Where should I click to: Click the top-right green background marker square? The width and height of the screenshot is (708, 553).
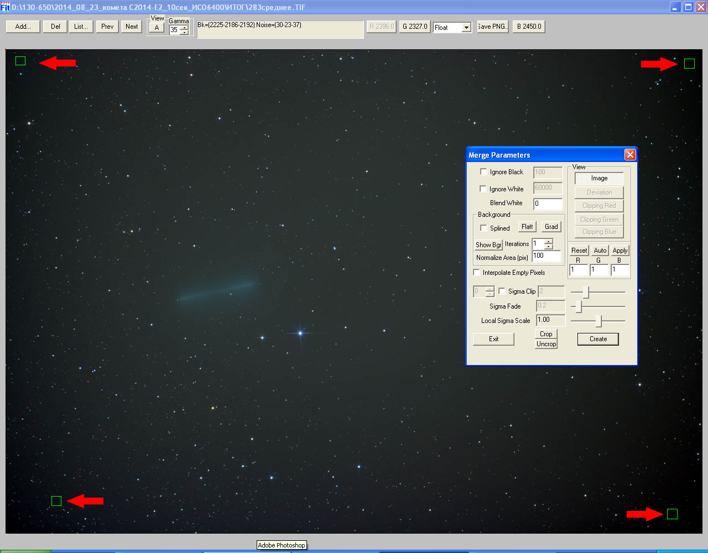tap(689, 64)
